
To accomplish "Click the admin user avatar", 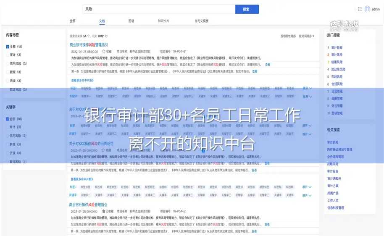I will click(368, 9).
